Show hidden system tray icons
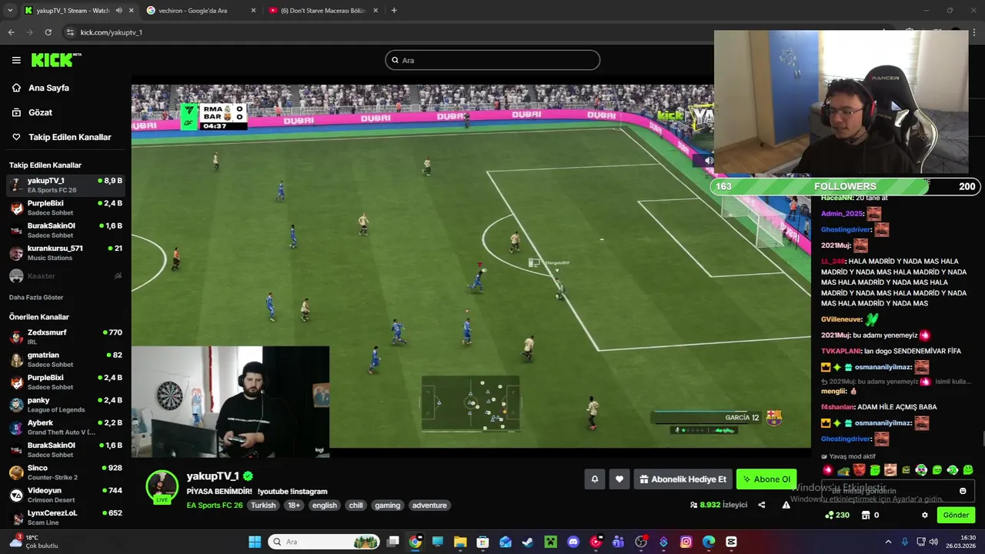985x554 pixels. pyautogui.click(x=888, y=542)
